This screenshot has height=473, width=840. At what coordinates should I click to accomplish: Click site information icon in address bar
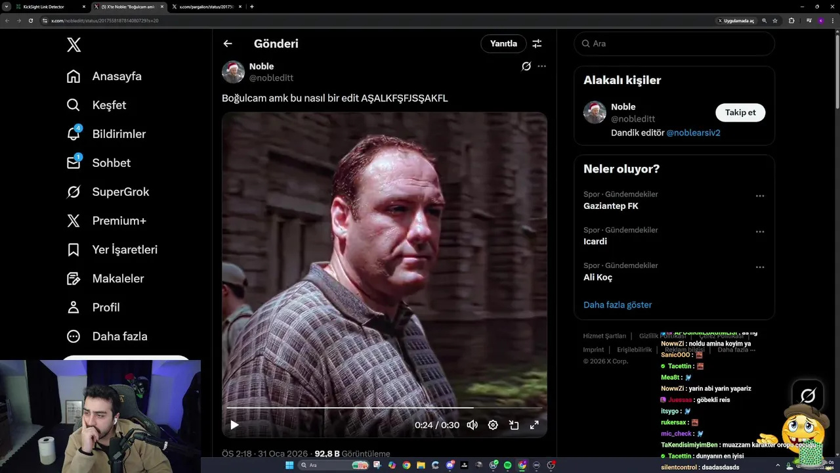pyautogui.click(x=45, y=20)
